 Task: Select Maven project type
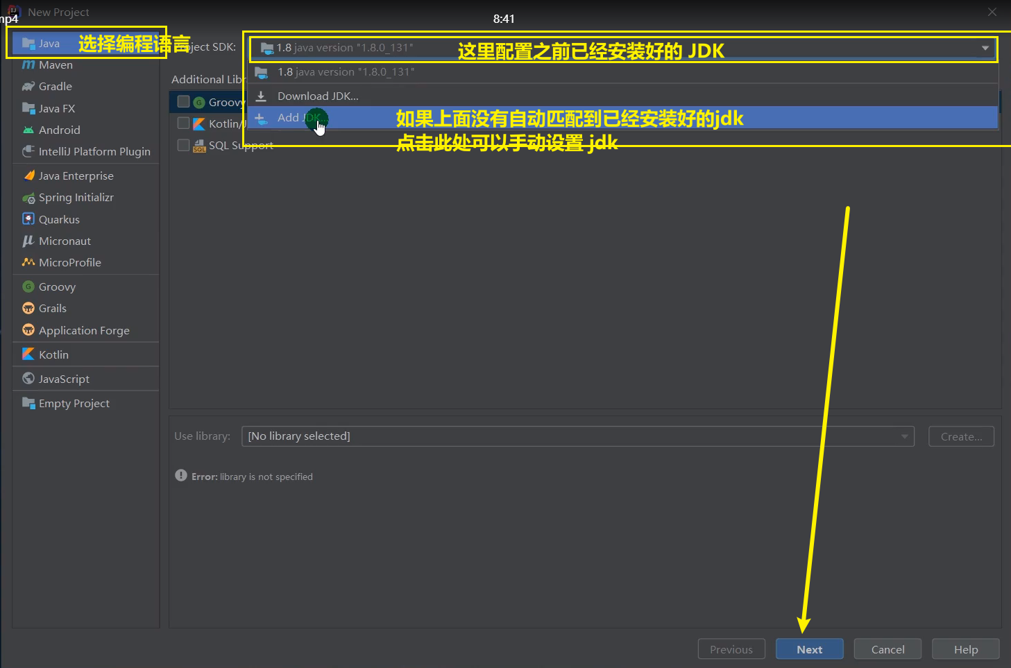click(x=85, y=65)
